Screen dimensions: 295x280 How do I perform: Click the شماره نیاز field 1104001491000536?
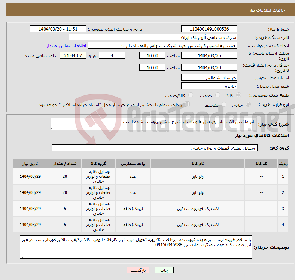tap(209, 29)
